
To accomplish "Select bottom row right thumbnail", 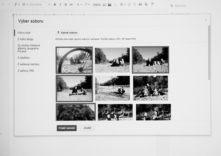I will tap(153, 112).
